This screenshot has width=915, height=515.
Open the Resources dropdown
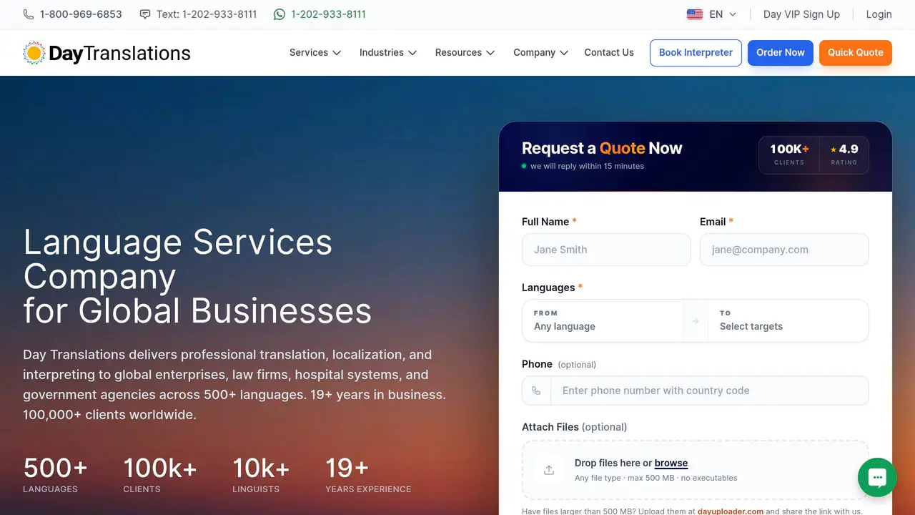(465, 52)
